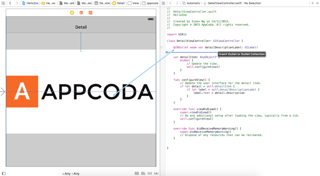Screen dimensions: 320x176
Task: Open Detail scene breadcrumb with window icon
Action: [102, 3]
